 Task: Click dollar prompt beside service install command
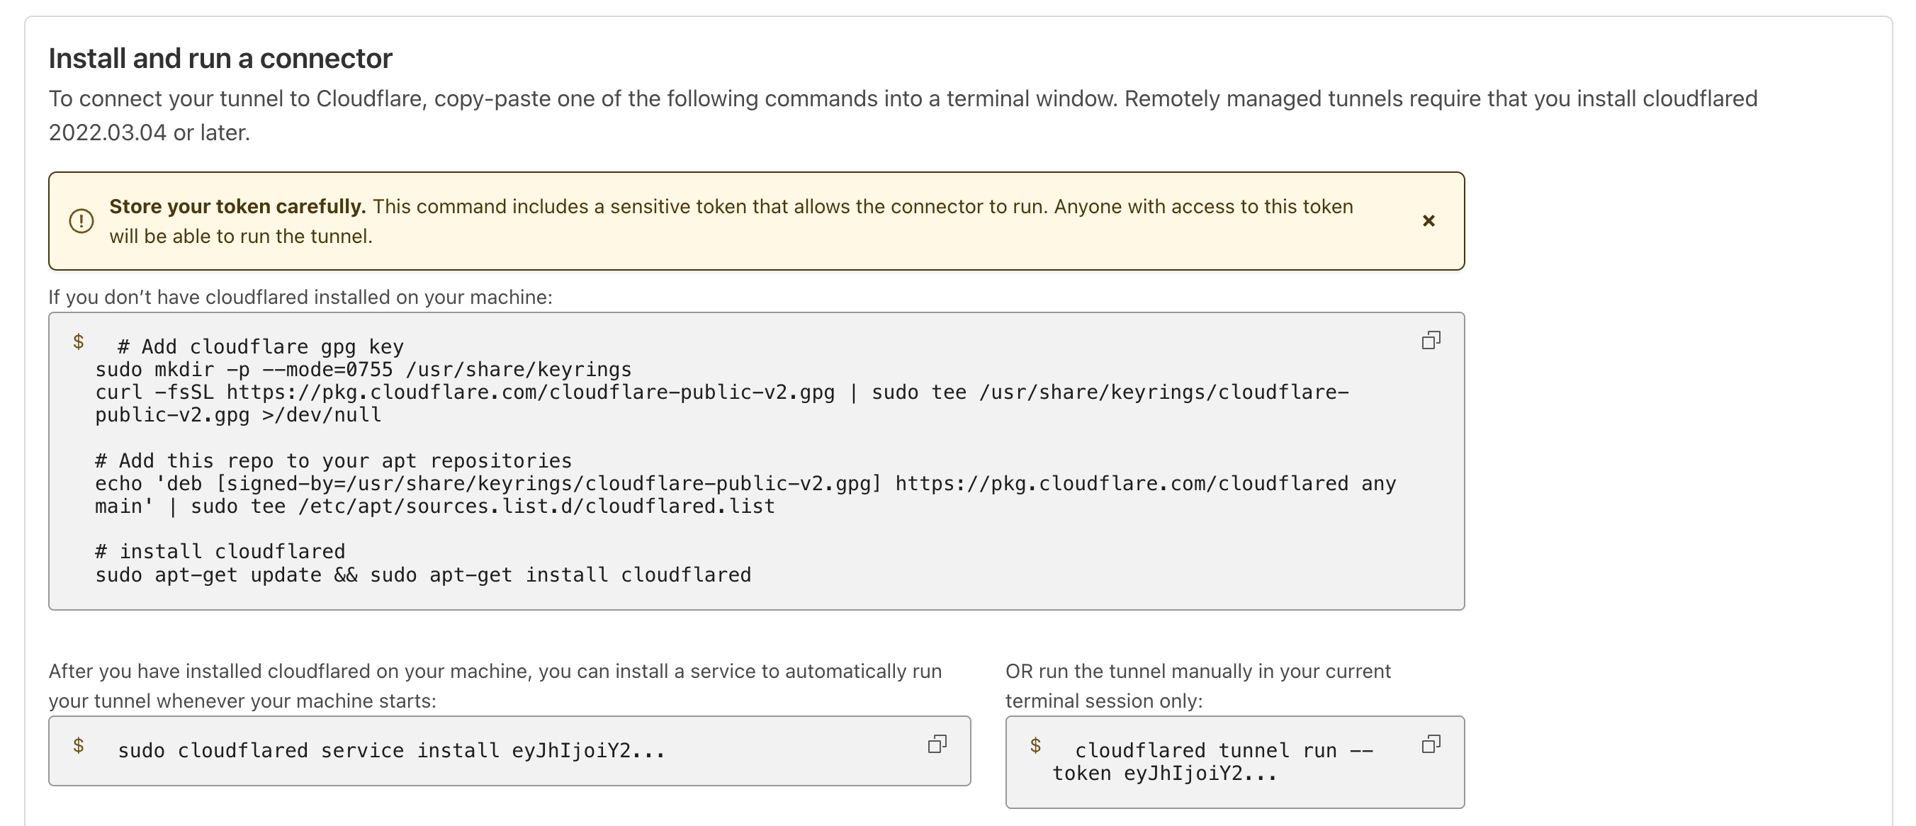[x=78, y=745]
